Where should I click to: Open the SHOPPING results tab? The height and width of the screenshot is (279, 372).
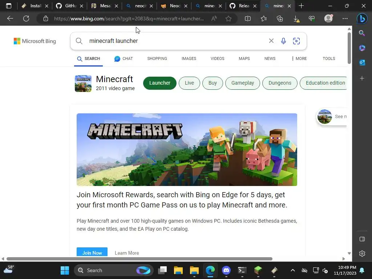(157, 58)
